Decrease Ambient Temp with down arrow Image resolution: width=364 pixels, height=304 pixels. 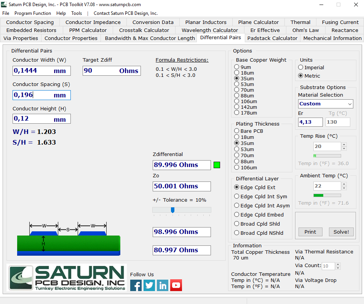coord(344,188)
